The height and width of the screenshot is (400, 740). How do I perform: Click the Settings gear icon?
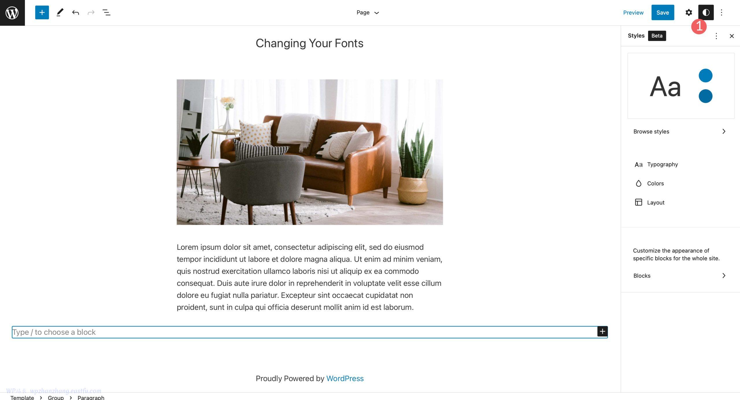pos(689,12)
